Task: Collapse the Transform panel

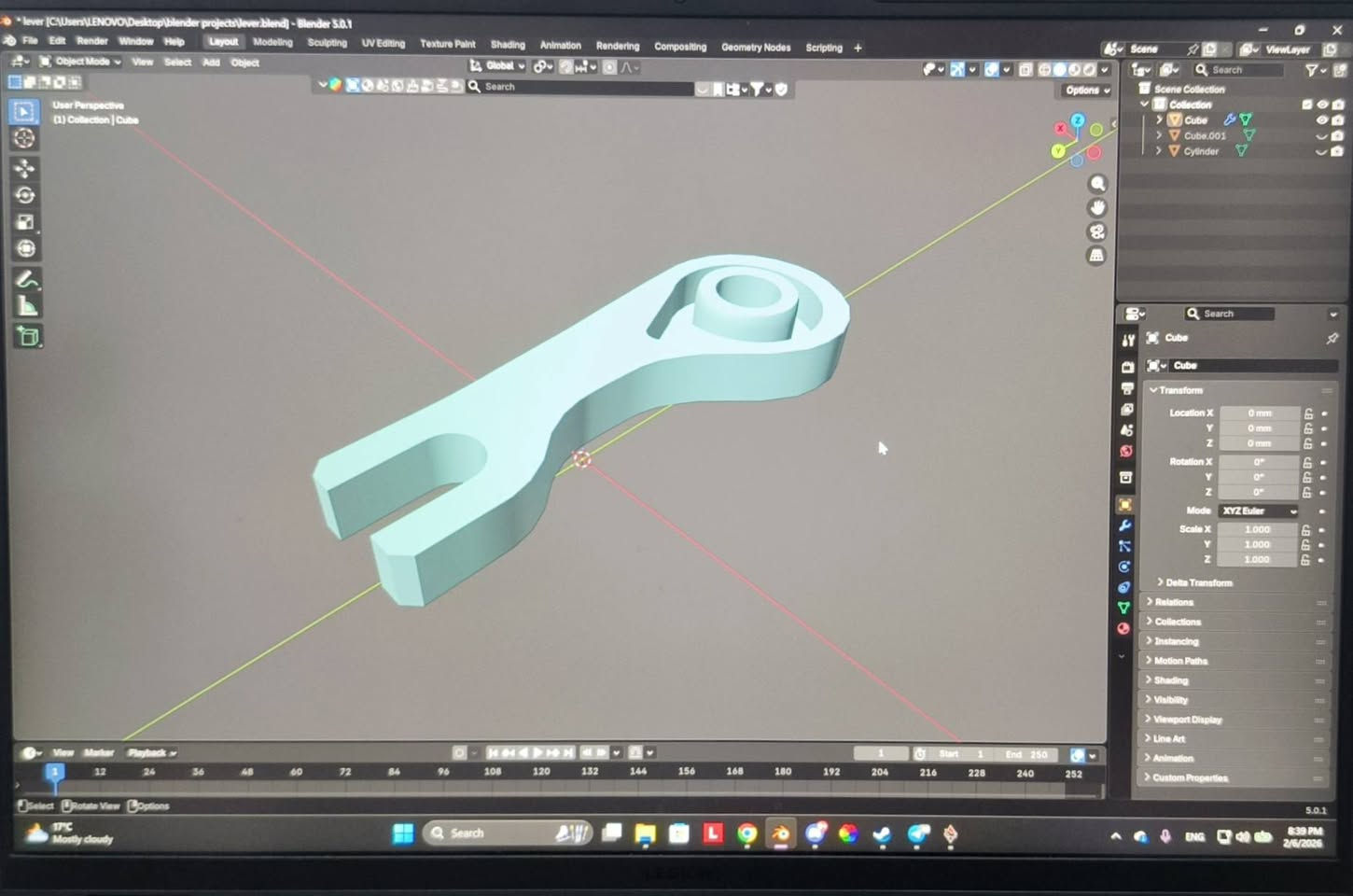Action: tap(1178, 390)
